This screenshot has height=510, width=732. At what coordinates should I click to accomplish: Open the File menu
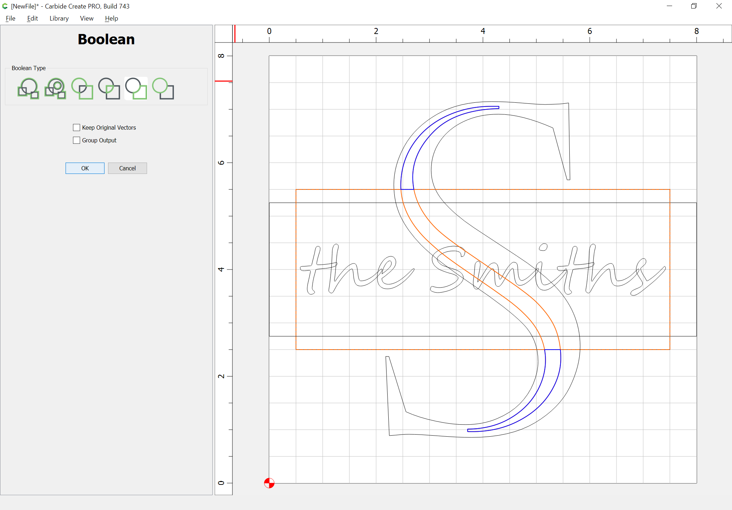11,18
